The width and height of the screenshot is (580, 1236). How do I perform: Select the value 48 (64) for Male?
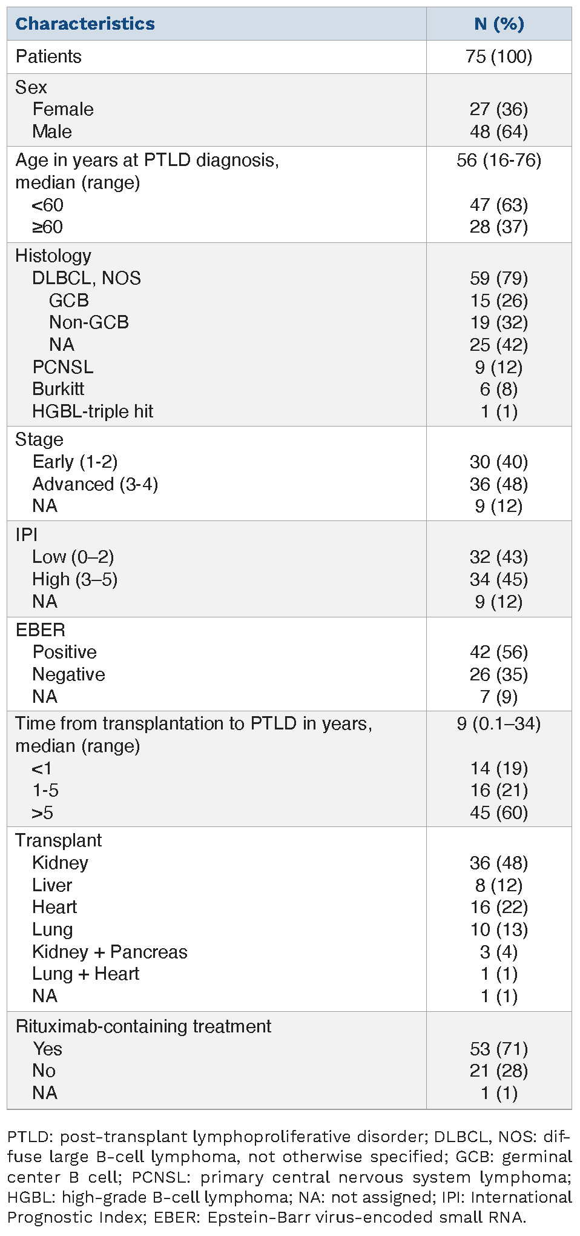click(499, 131)
